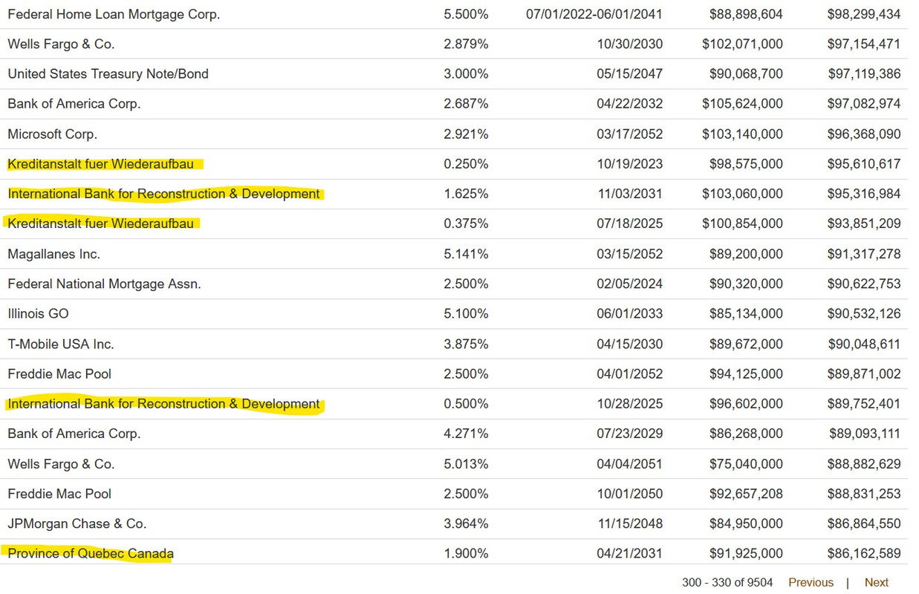Select the Federal National Mortgage Assn. name
Viewport: 919px width, 594px height.
point(104,284)
